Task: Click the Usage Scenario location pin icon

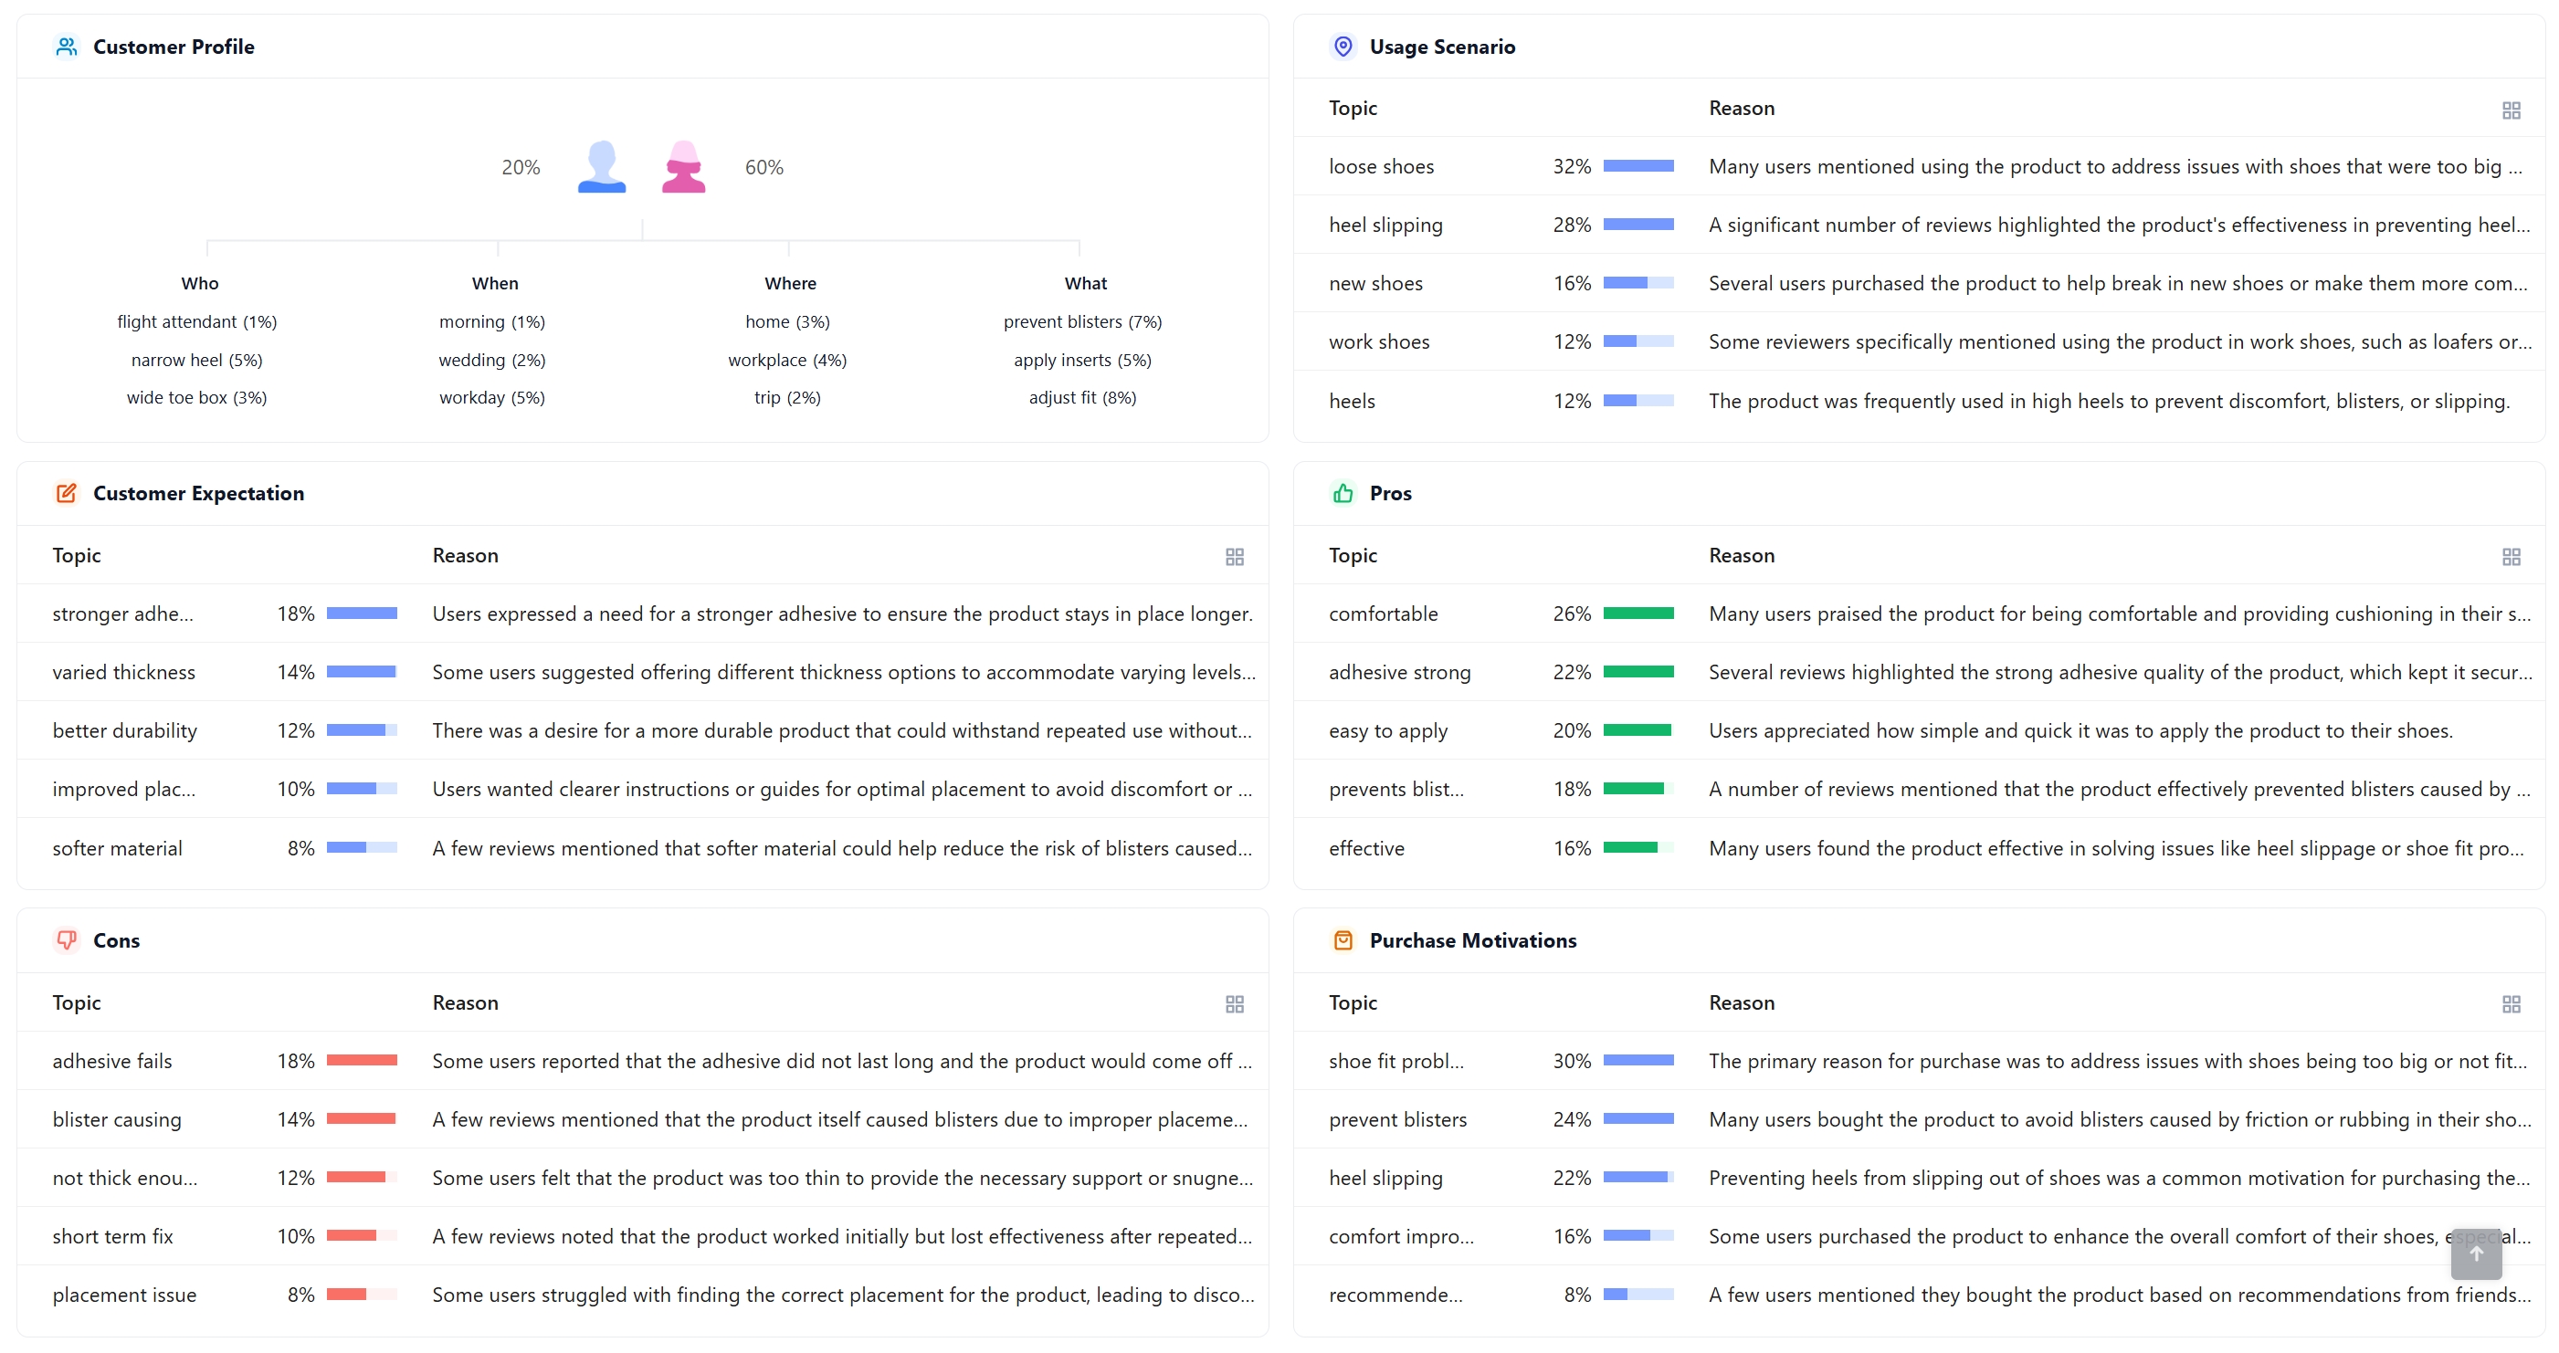Action: 1343,46
